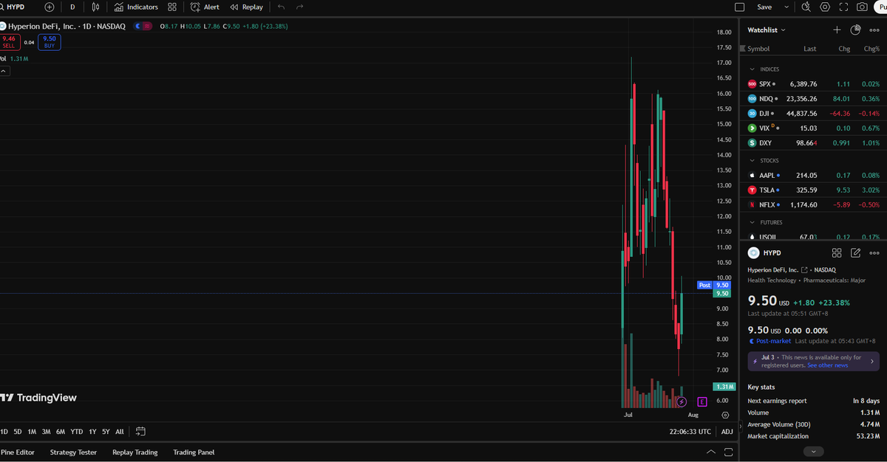Open quick search lightning magnifier icon
The height and width of the screenshot is (462, 887).
(x=806, y=7)
